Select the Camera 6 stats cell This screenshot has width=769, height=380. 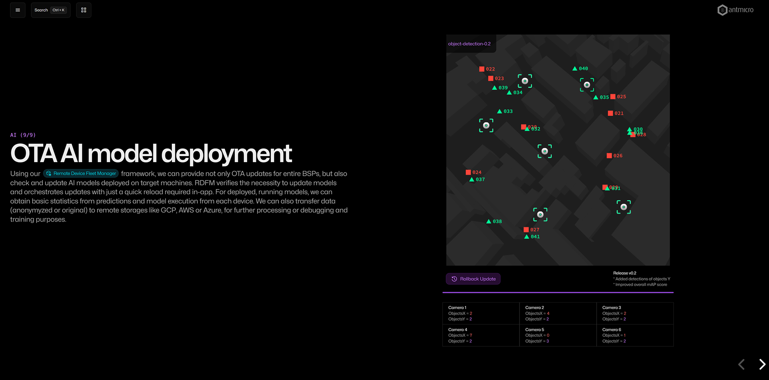[x=635, y=335]
